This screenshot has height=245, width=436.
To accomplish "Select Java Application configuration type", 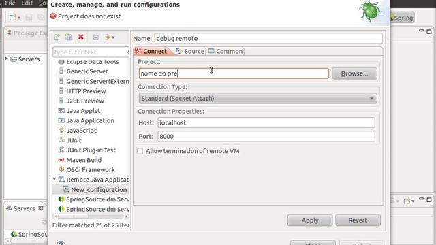I will pos(90,120).
